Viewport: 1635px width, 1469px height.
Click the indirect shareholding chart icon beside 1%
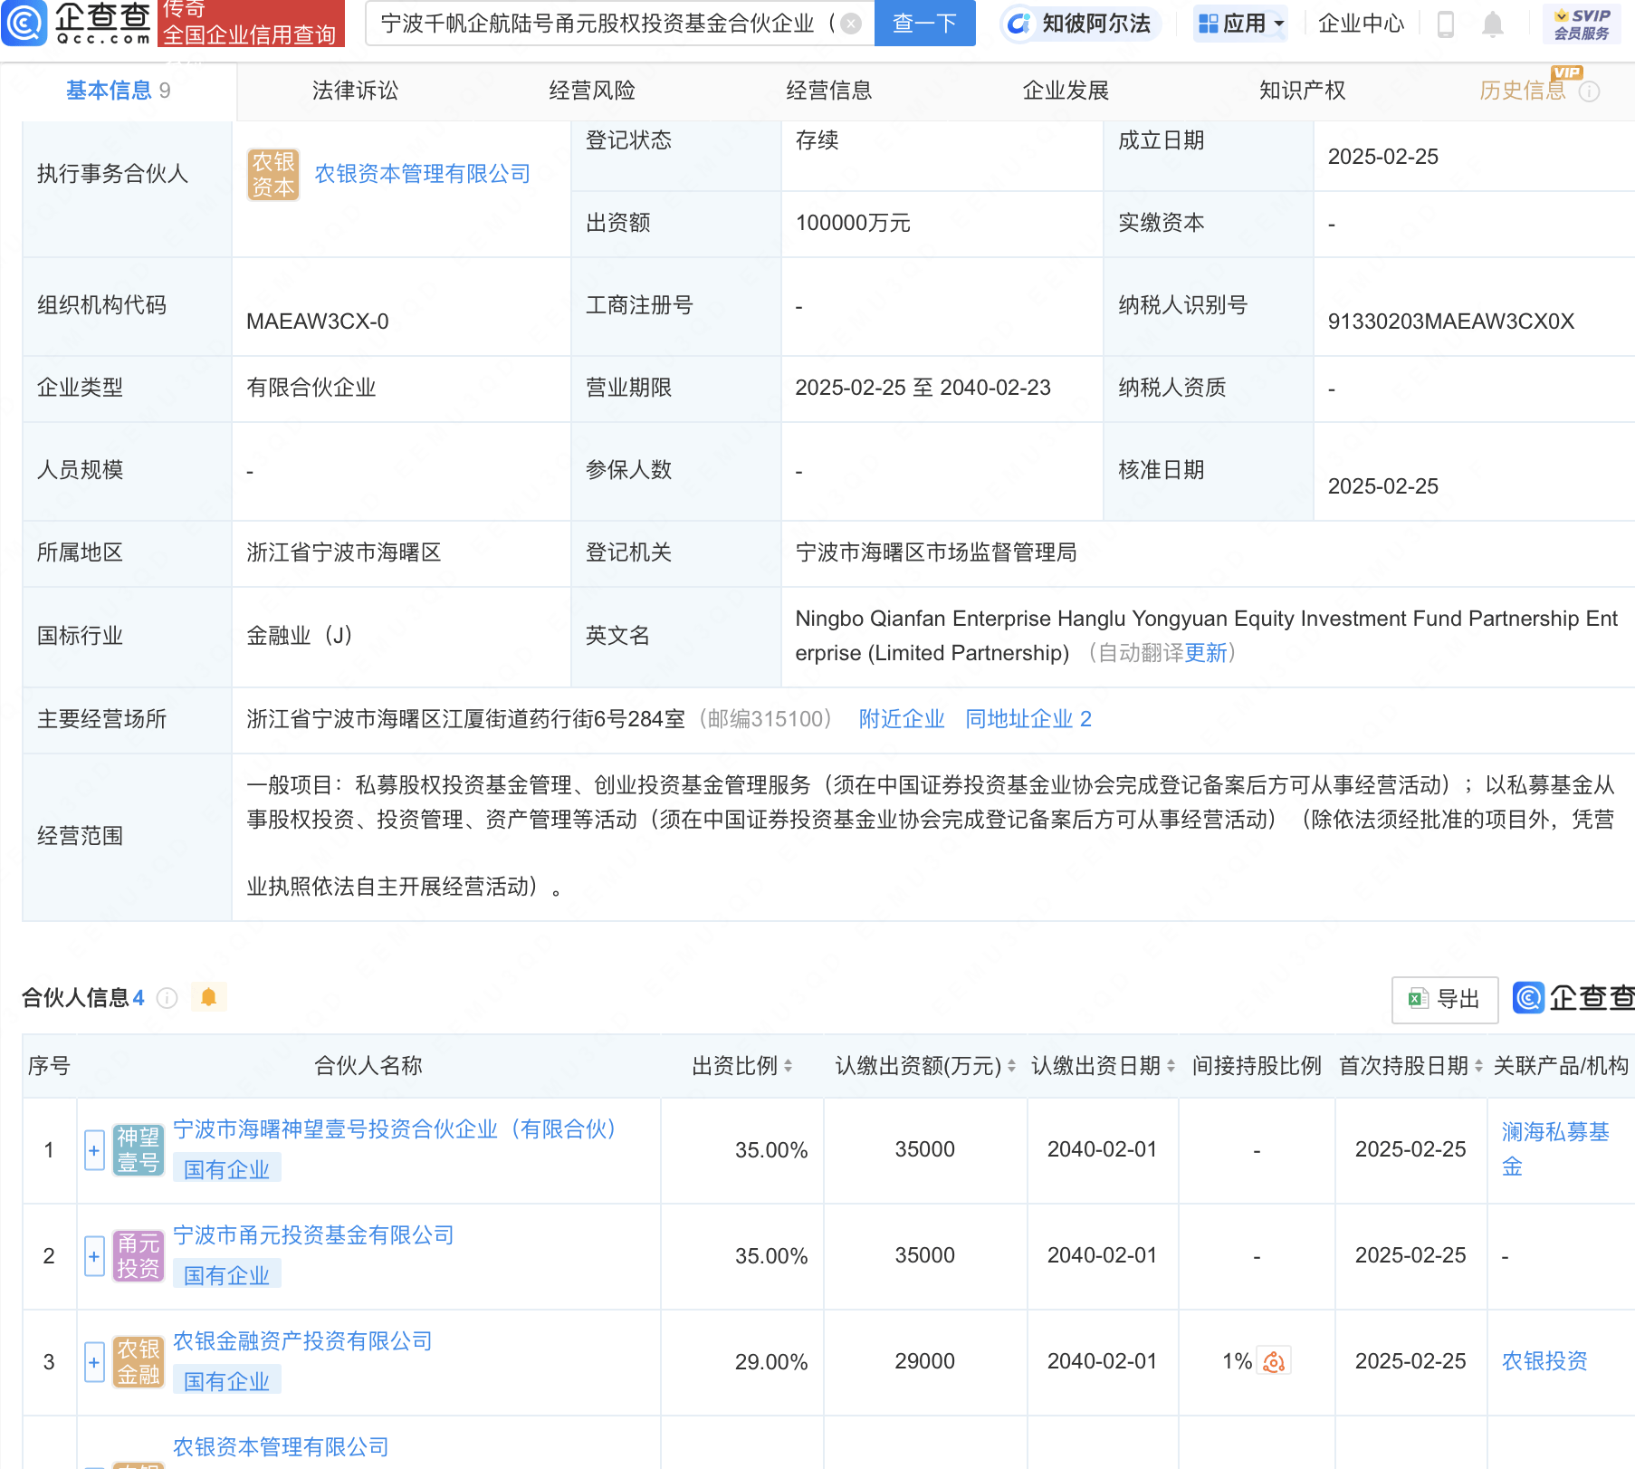tap(1275, 1361)
